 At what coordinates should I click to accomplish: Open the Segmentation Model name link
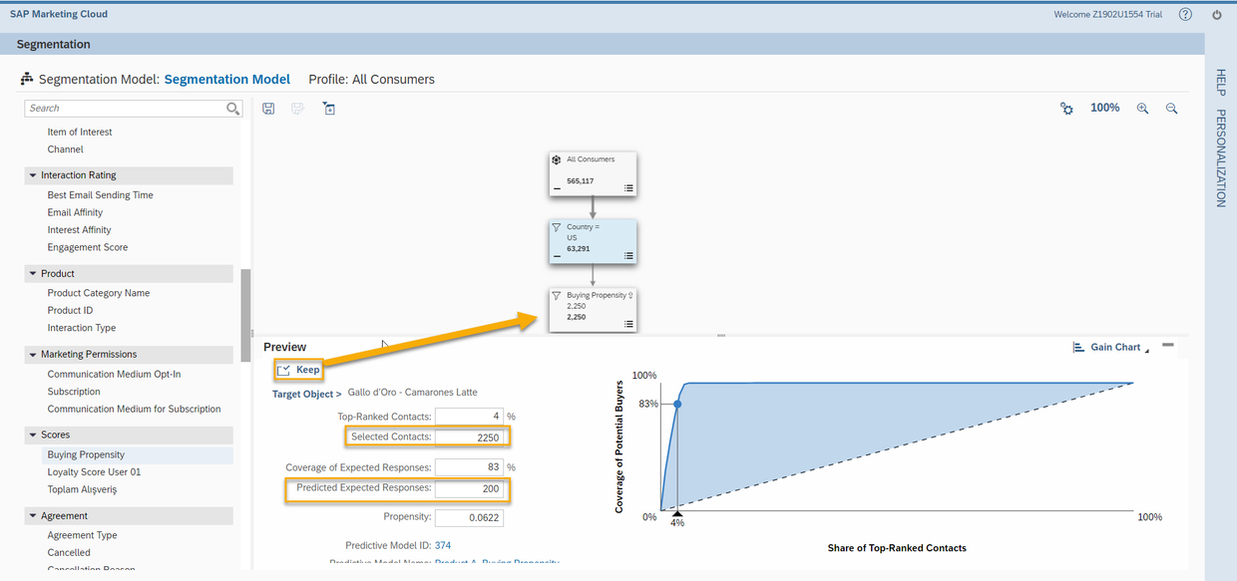227,80
